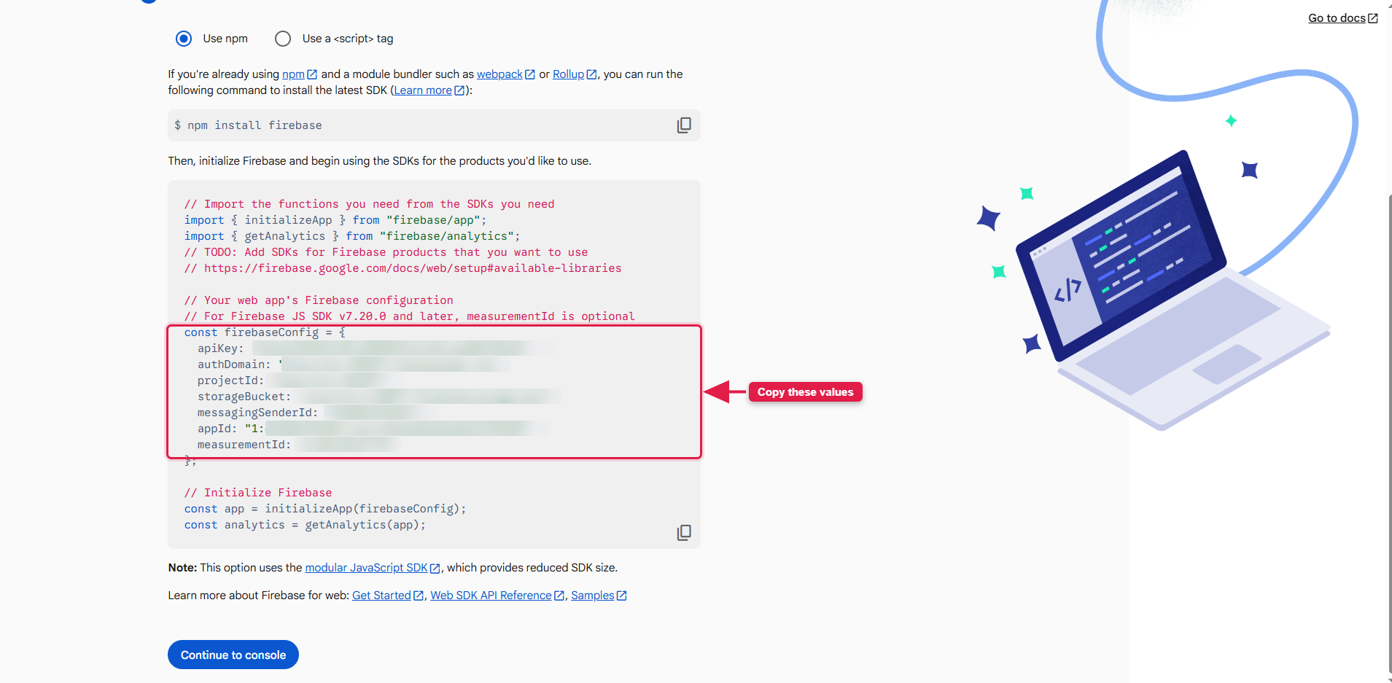The height and width of the screenshot is (683, 1392).
Task: Click the external-link icon beside Rollup
Action: point(592,74)
